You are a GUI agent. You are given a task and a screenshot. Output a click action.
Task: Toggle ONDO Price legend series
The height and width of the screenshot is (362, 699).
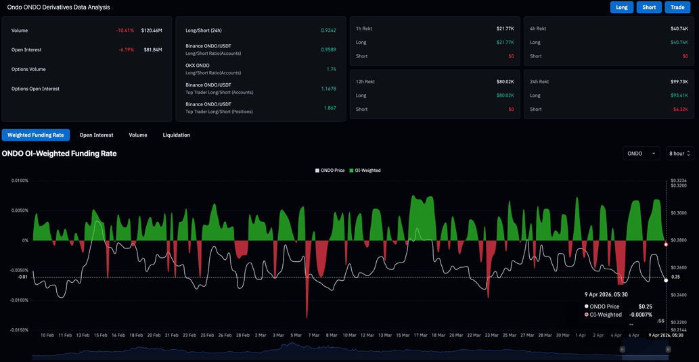tap(332, 171)
